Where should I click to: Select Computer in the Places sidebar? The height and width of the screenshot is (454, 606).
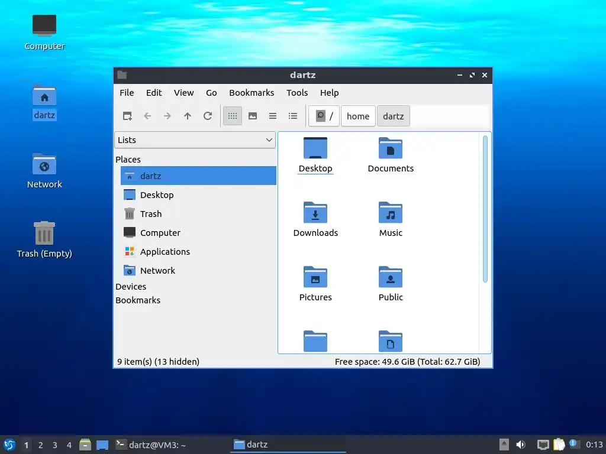198,232
